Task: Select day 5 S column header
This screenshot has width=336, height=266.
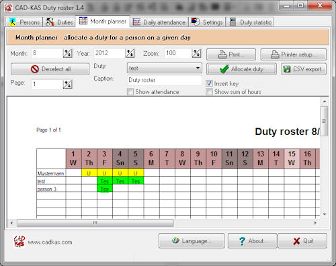Action: tap(136, 159)
